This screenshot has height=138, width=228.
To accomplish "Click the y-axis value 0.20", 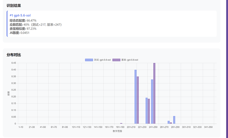I will point(14,97).
